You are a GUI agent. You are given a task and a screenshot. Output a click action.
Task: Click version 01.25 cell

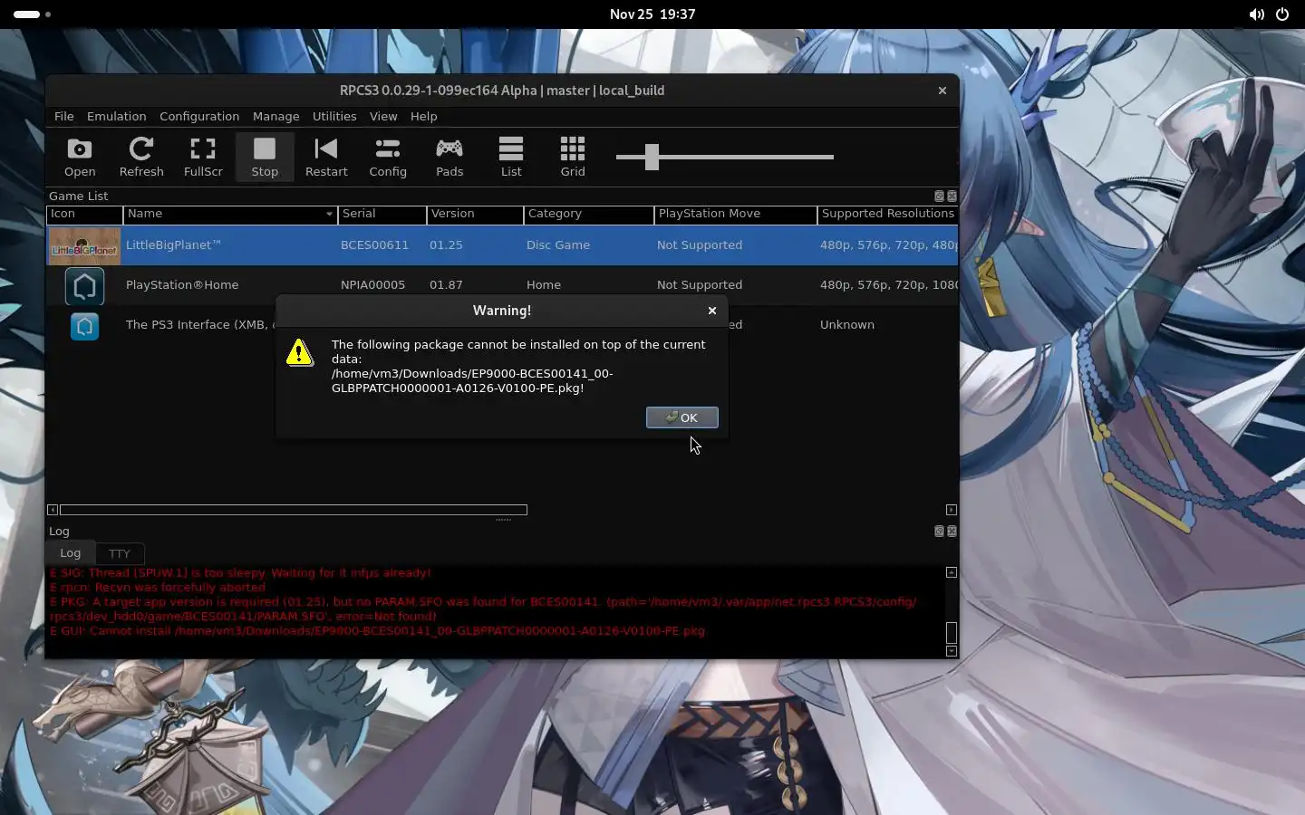[x=446, y=245]
